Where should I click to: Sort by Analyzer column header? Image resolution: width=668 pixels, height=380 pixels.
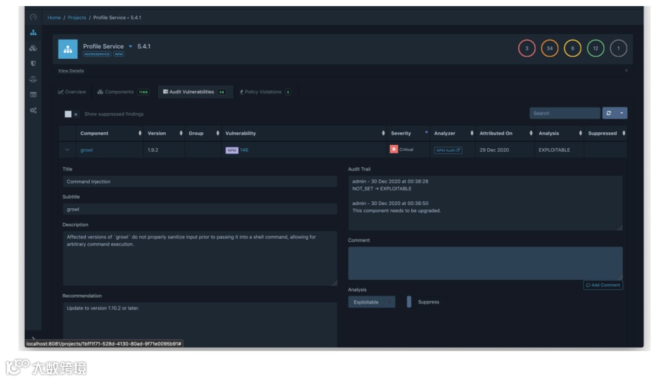coord(453,133)
